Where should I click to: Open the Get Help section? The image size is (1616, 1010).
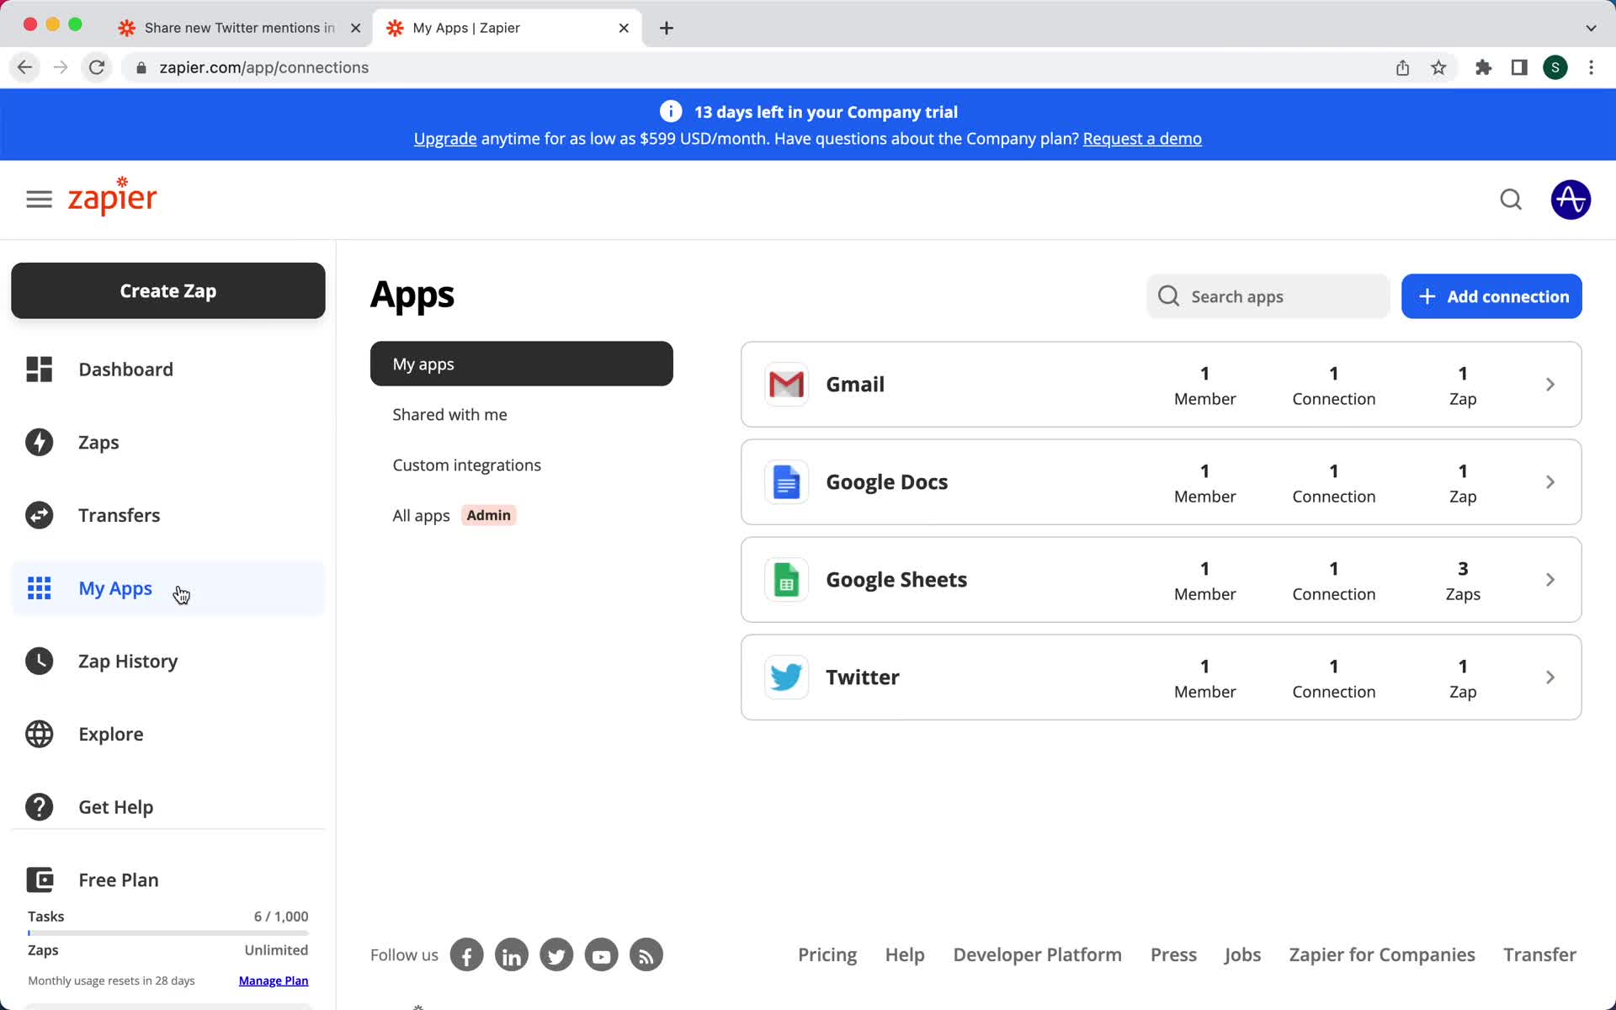(115, 806)
